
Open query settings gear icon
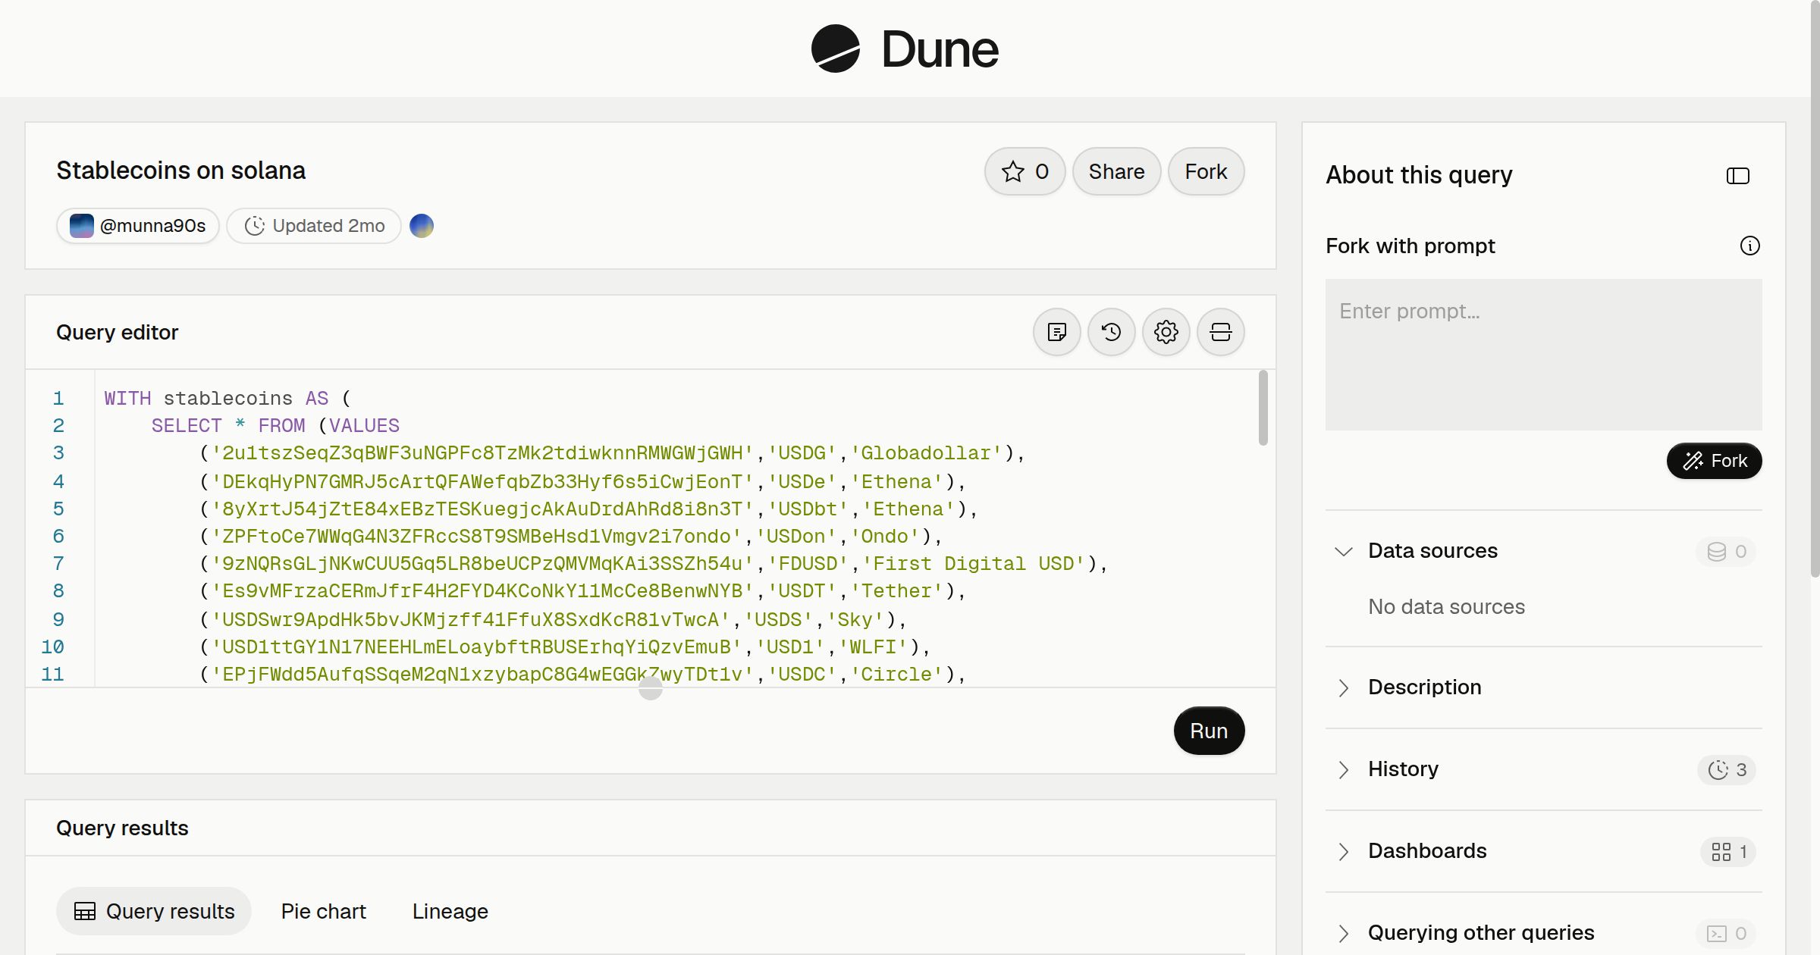click(1166, 332)
